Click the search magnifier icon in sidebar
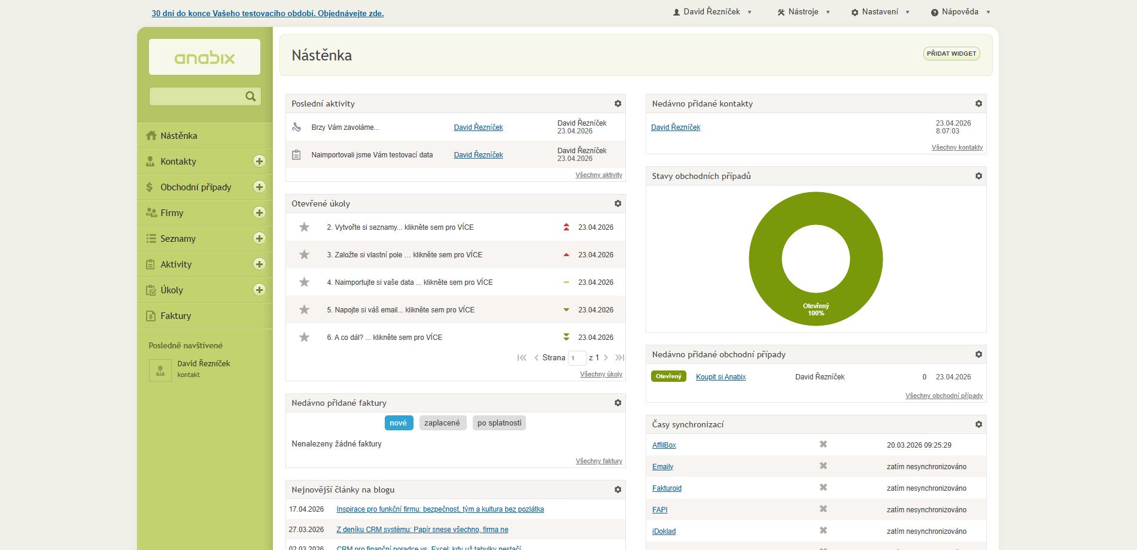This screenshot has height=550, width=1137. pyautogui.click(x=250, y=96)
